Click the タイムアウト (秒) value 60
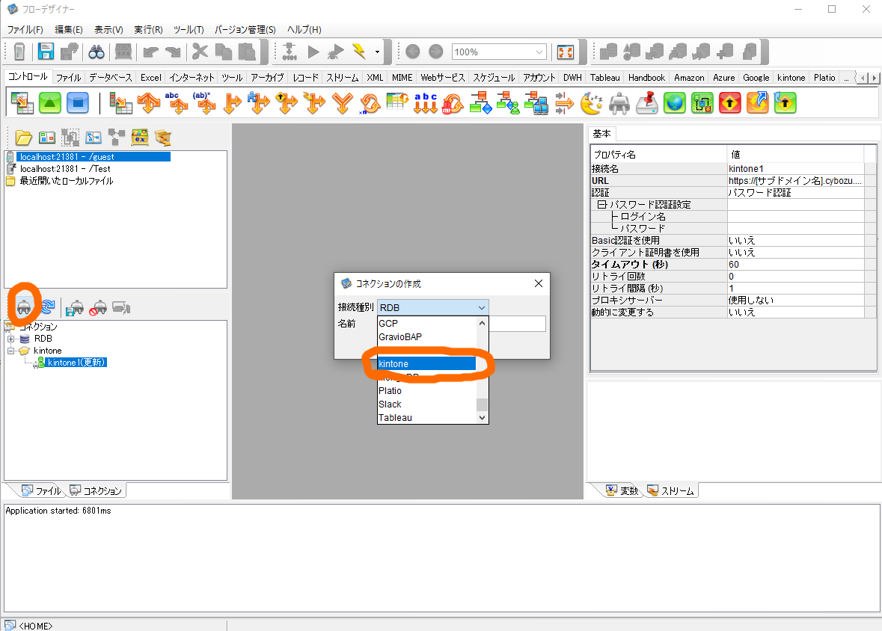The image size is (882, 631). point(795,265)
